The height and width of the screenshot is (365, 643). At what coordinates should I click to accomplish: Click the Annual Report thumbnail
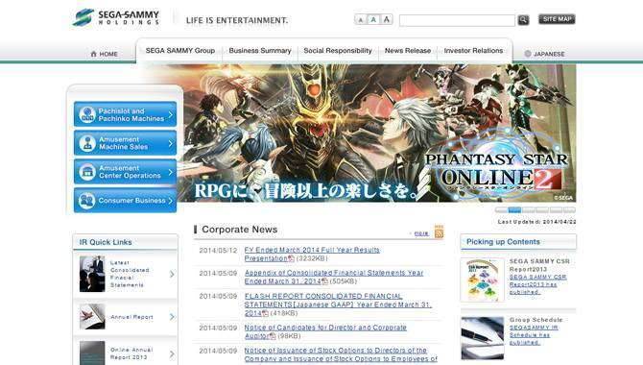(92, 317)
